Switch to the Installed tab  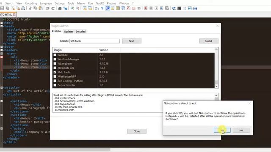[81, 32]
